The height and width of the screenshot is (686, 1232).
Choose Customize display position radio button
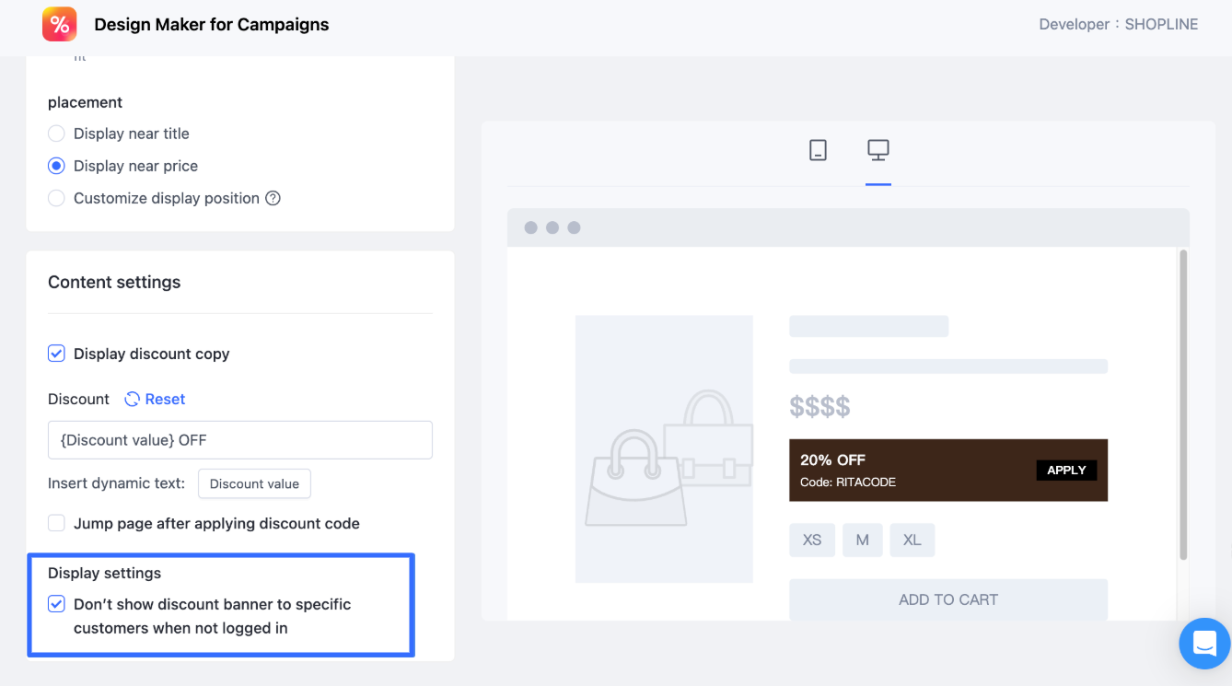(x=57, y=198)
